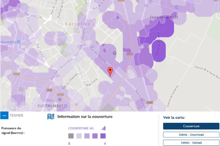Click the point of interest icon near D316
220x146 pixels.
[115, 53]
